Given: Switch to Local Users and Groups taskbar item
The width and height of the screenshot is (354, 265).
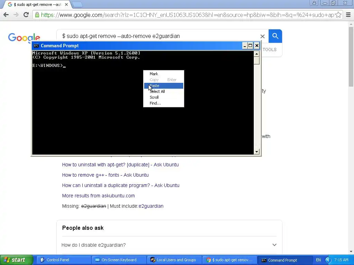Looking at the screenshot, I should point(174,260).
